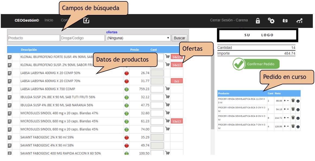Open the statistics chart icon
Viewport: 315px width, 161px height.
pos(299,21)
